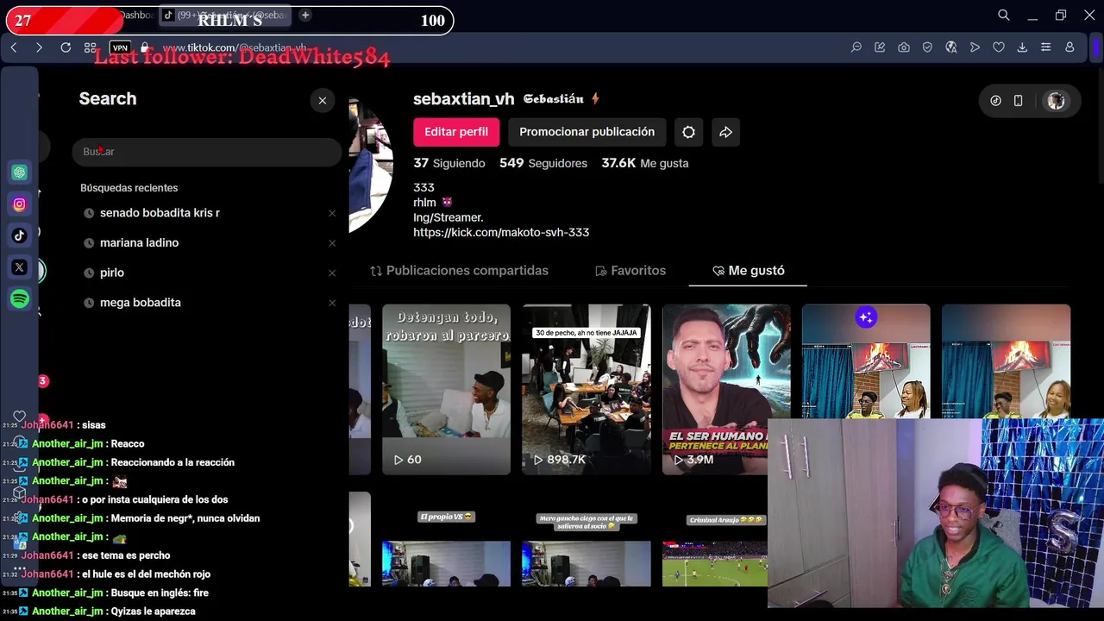Open 'Mero gancho ciego' video thumbnail
The height and width of the screenshot is (621, 1104).
pyautogui.click(x=586, y=539)
